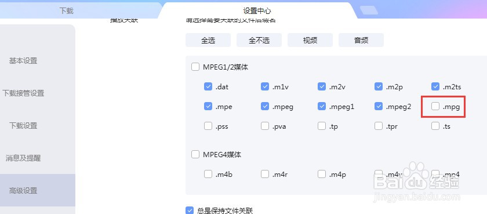487x214 pixels.
Task: Uncheck the .m2ts checkbox
Action: (435, 86)
